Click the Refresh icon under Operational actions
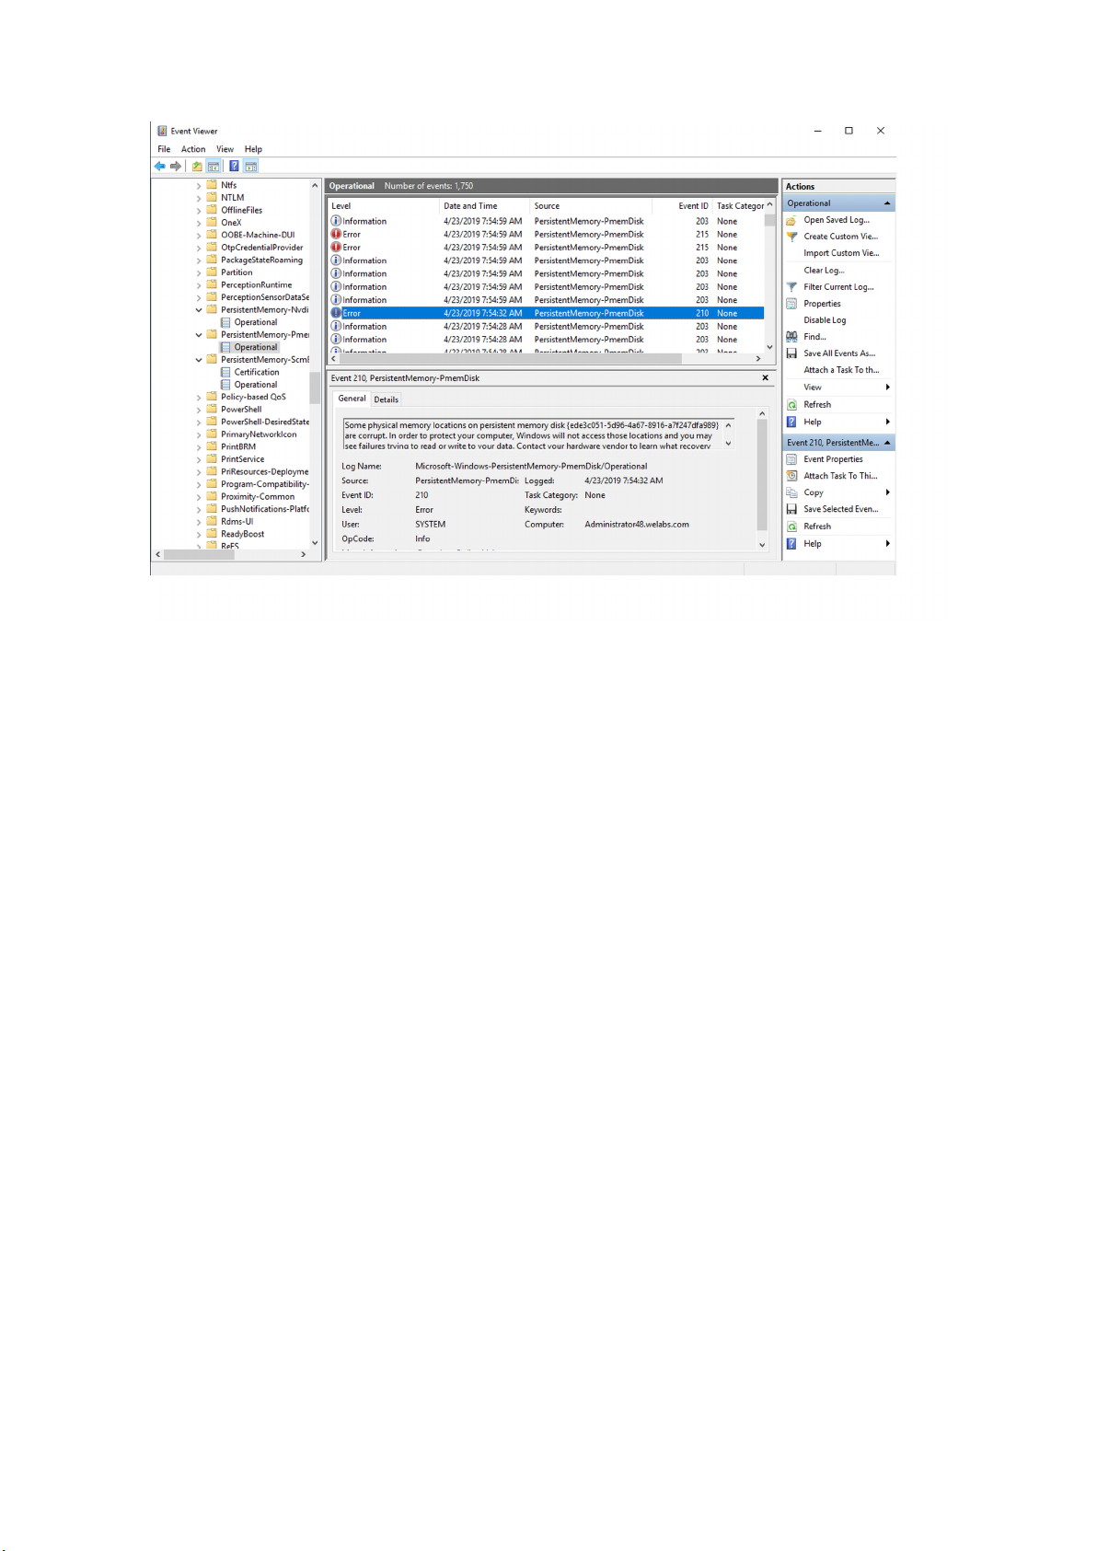1097x1551 pixels. 791,405
